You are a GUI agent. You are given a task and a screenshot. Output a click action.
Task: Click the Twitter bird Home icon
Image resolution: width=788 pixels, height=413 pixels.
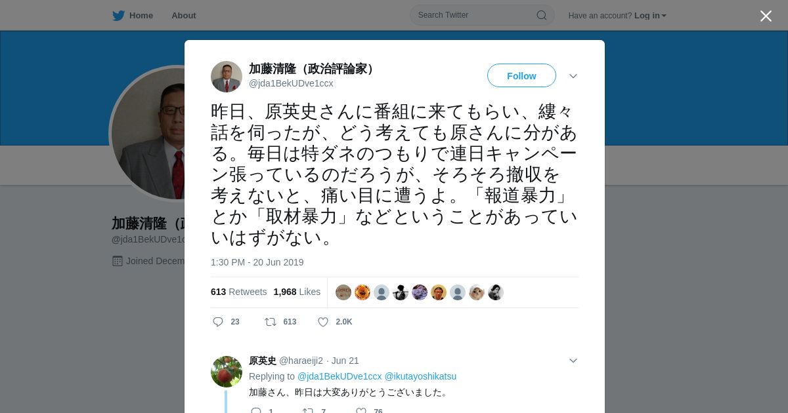118,16
